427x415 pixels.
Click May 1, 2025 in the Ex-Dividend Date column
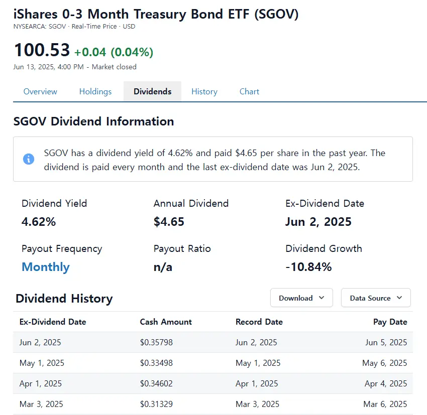(x=42, y=363)
